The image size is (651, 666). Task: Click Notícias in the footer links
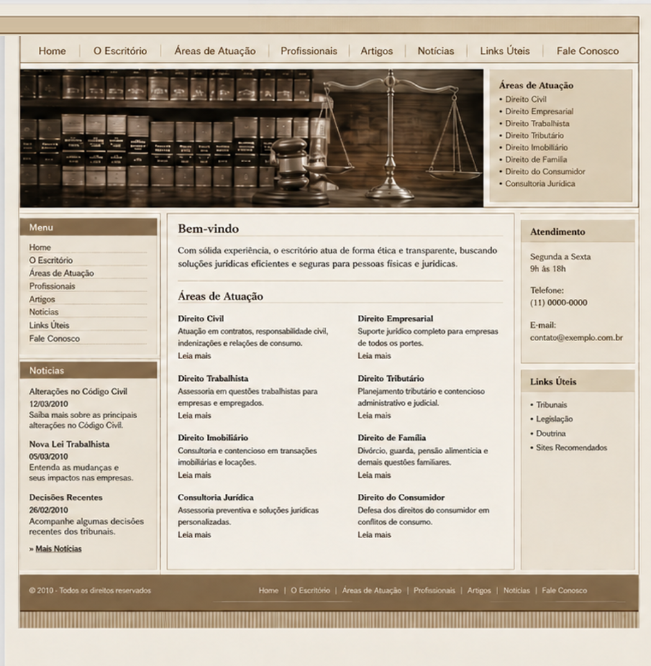point(516,590)
